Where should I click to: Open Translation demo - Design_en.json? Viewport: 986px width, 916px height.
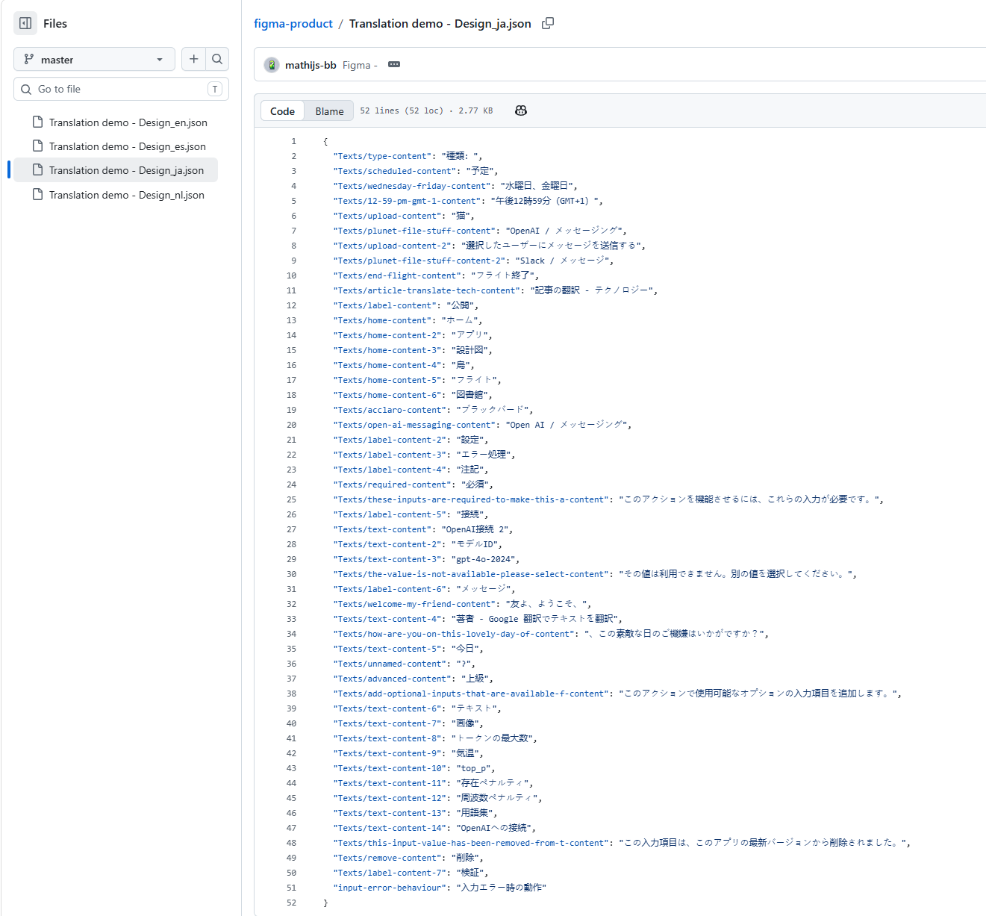128,122
